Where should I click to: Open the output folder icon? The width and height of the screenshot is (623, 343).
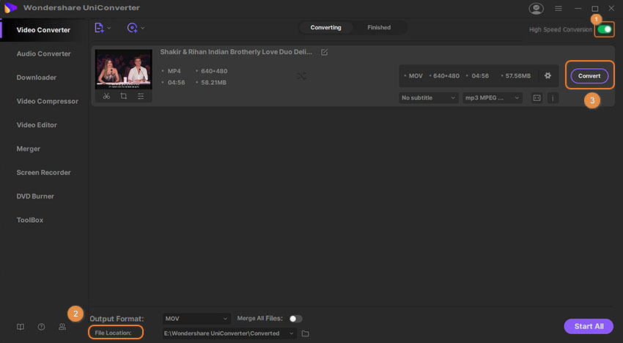click(x=306, y=333)
